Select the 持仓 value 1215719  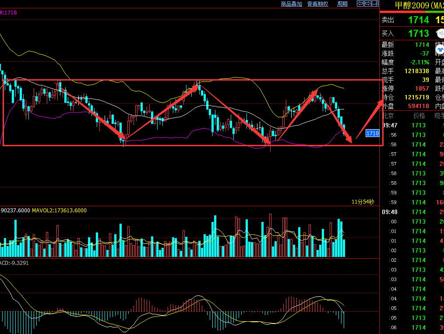(417, 97)
